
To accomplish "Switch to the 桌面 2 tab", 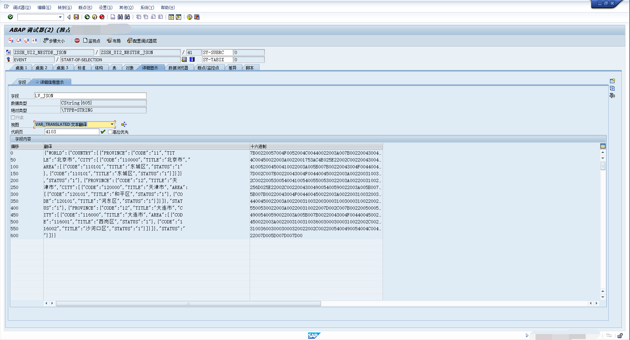I will coord(41,68).
